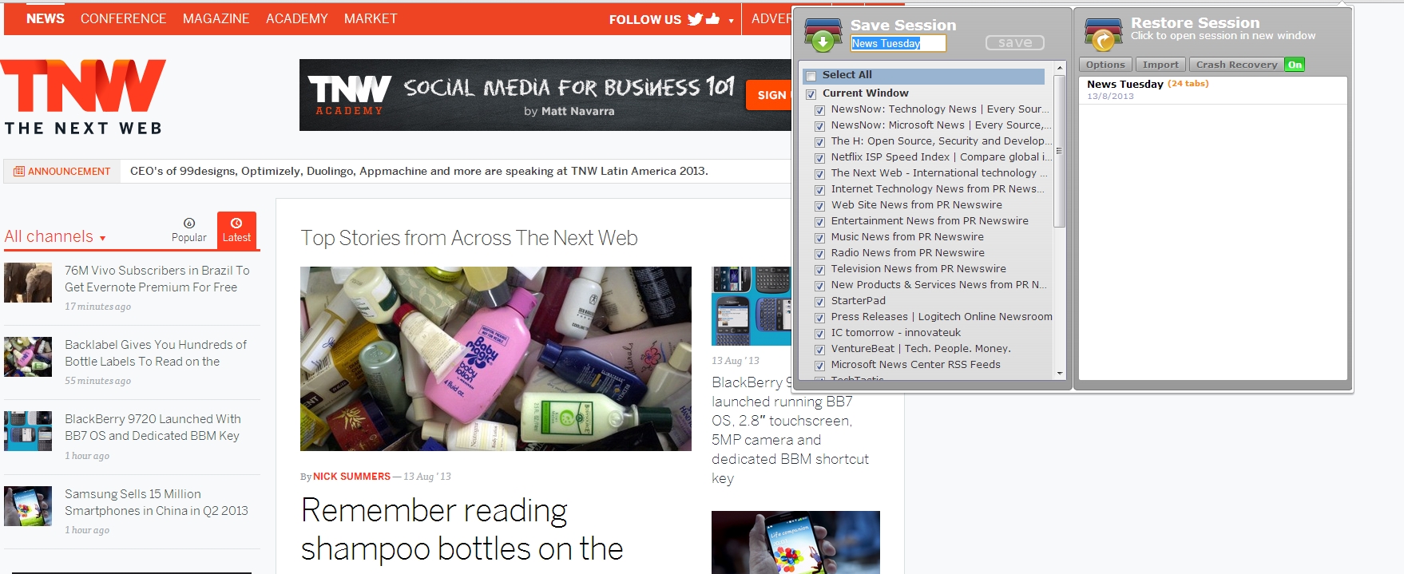Uncheck Netflix ISP Speed Index checkbox
The image size is (1404, 574).
[x=819, y=158]
